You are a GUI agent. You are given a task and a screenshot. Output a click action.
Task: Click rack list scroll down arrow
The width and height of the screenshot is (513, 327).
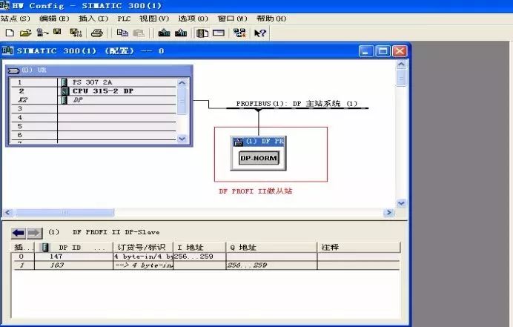click(182, 139)
